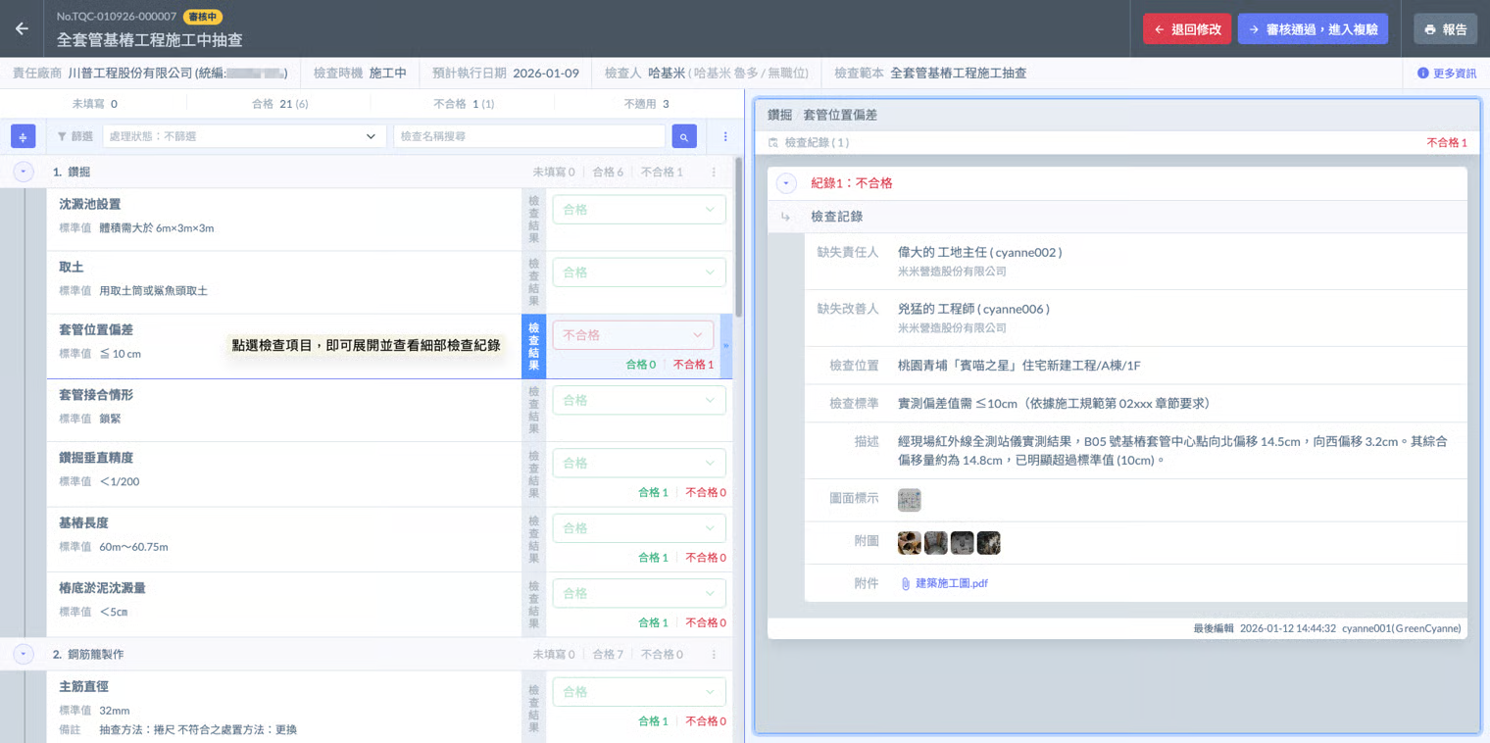Select the 不適用 count tab
This screenshot has width=1490, height=743.
pyautogui.click(x=646, y=104)
